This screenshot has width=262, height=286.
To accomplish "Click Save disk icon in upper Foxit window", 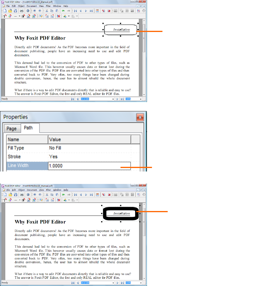I will [x=15, y=11].
